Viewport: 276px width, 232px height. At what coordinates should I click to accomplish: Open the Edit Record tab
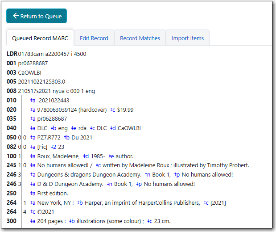[x=94, y=38]
